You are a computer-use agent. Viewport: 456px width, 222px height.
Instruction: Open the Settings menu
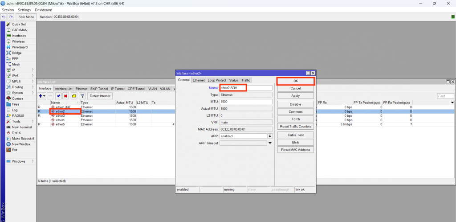(x=24, y=10)
